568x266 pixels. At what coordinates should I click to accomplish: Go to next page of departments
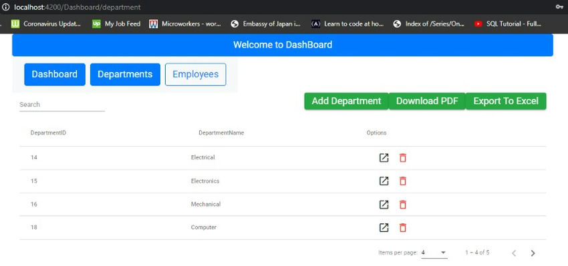coord(533,253)
